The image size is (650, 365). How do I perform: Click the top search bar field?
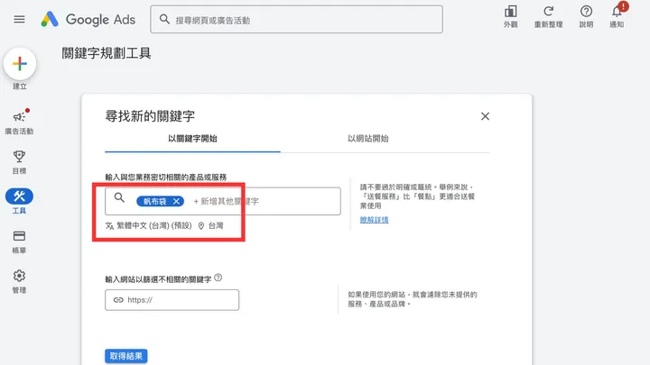point(296,20)
